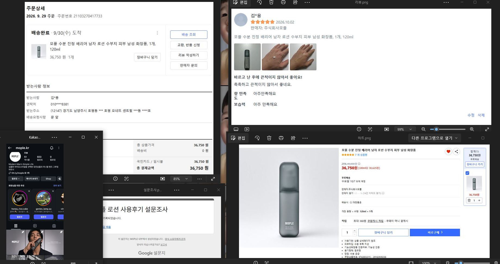The image size is (500, 264).
Task: Click the red heart wishlist icon
Action: click(x=448, y=152)
